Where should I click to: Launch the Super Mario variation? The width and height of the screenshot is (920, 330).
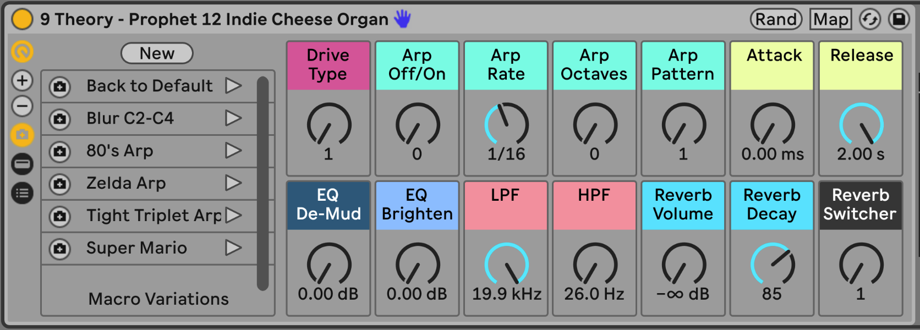pos(233,248)
